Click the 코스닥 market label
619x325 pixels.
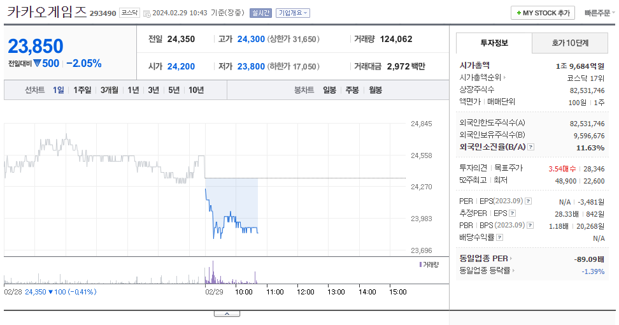129,13
